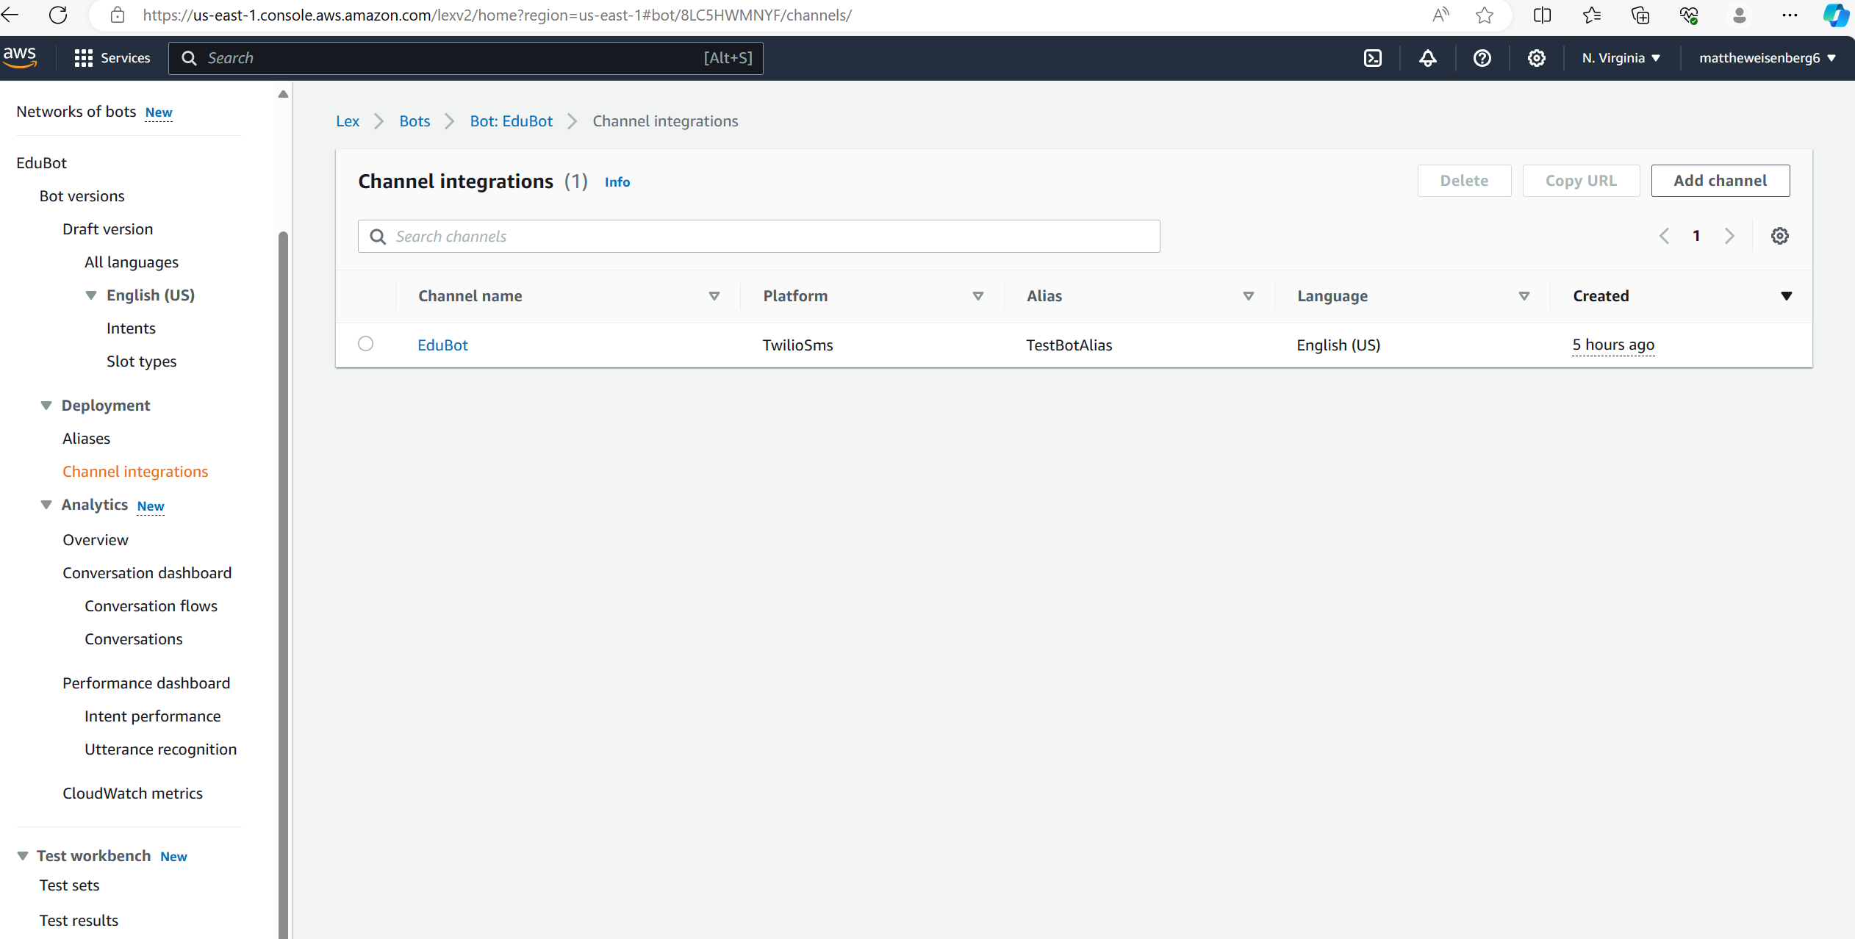The height and width of the screenshot is (939, 1855).
Task: Sort table by Channel name column
Action: [714, 296]
